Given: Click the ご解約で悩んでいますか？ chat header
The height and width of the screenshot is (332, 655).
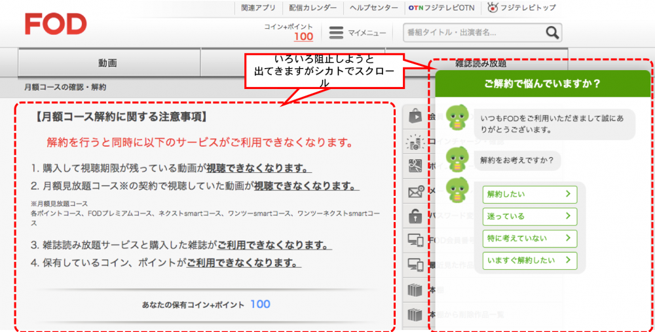Looking at the screenshot, I should point(542,84).
